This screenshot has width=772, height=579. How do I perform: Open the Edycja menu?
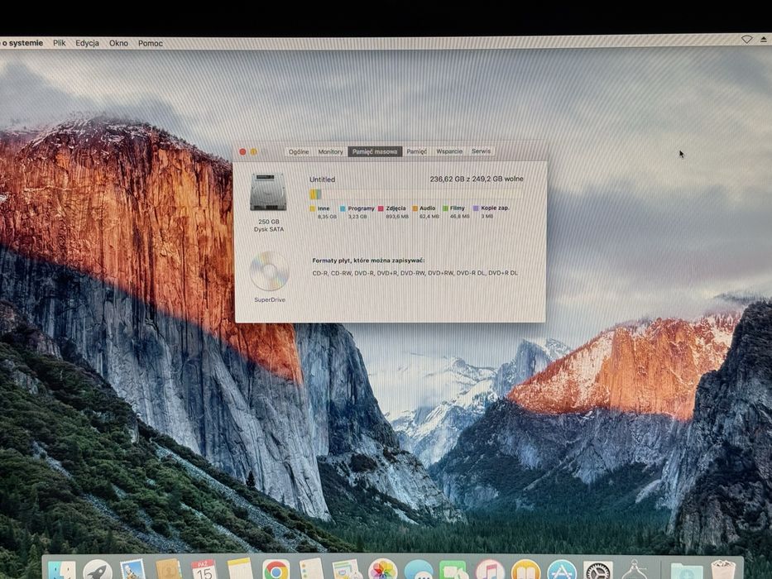(x=87, y=43)
